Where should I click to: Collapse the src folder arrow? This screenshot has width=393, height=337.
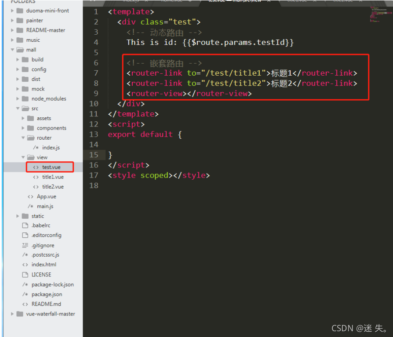18,109
